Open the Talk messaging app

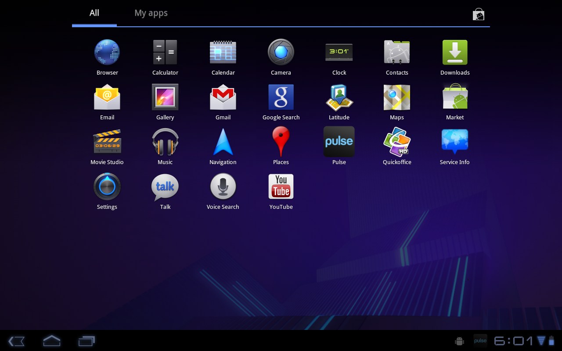pos(165,187)
